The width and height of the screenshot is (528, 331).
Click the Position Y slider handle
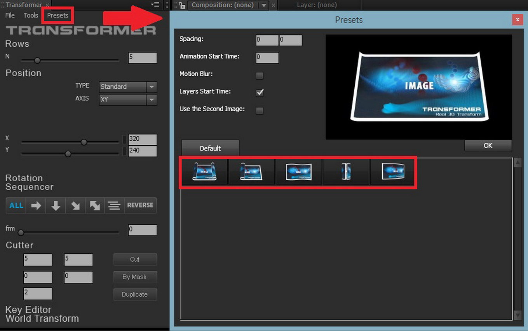68,154
